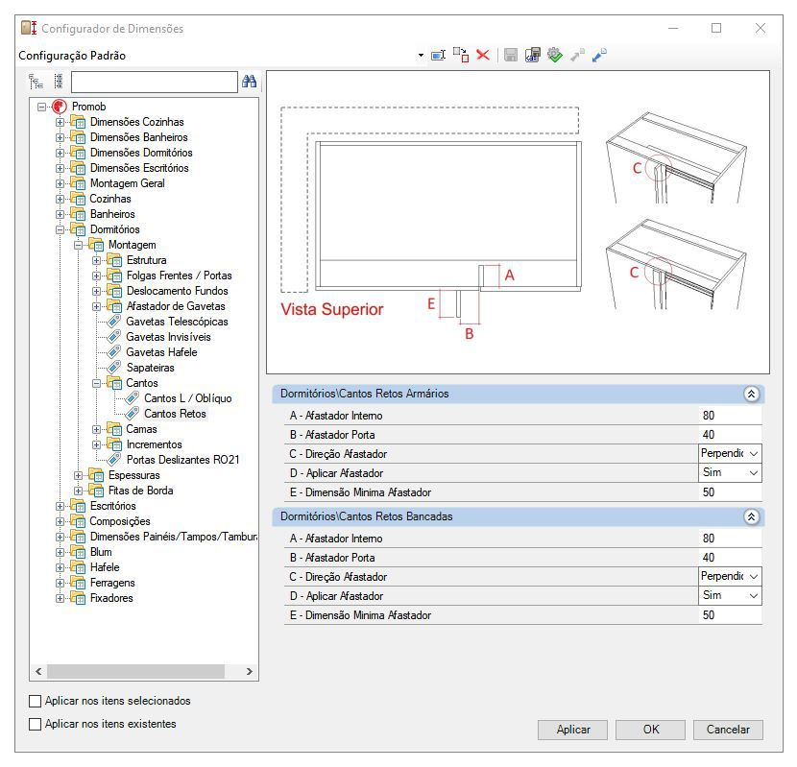Click the Cantos L / Oblíquo tag icon
This screenshot has width=797, height=767.
tap(133, 398)
